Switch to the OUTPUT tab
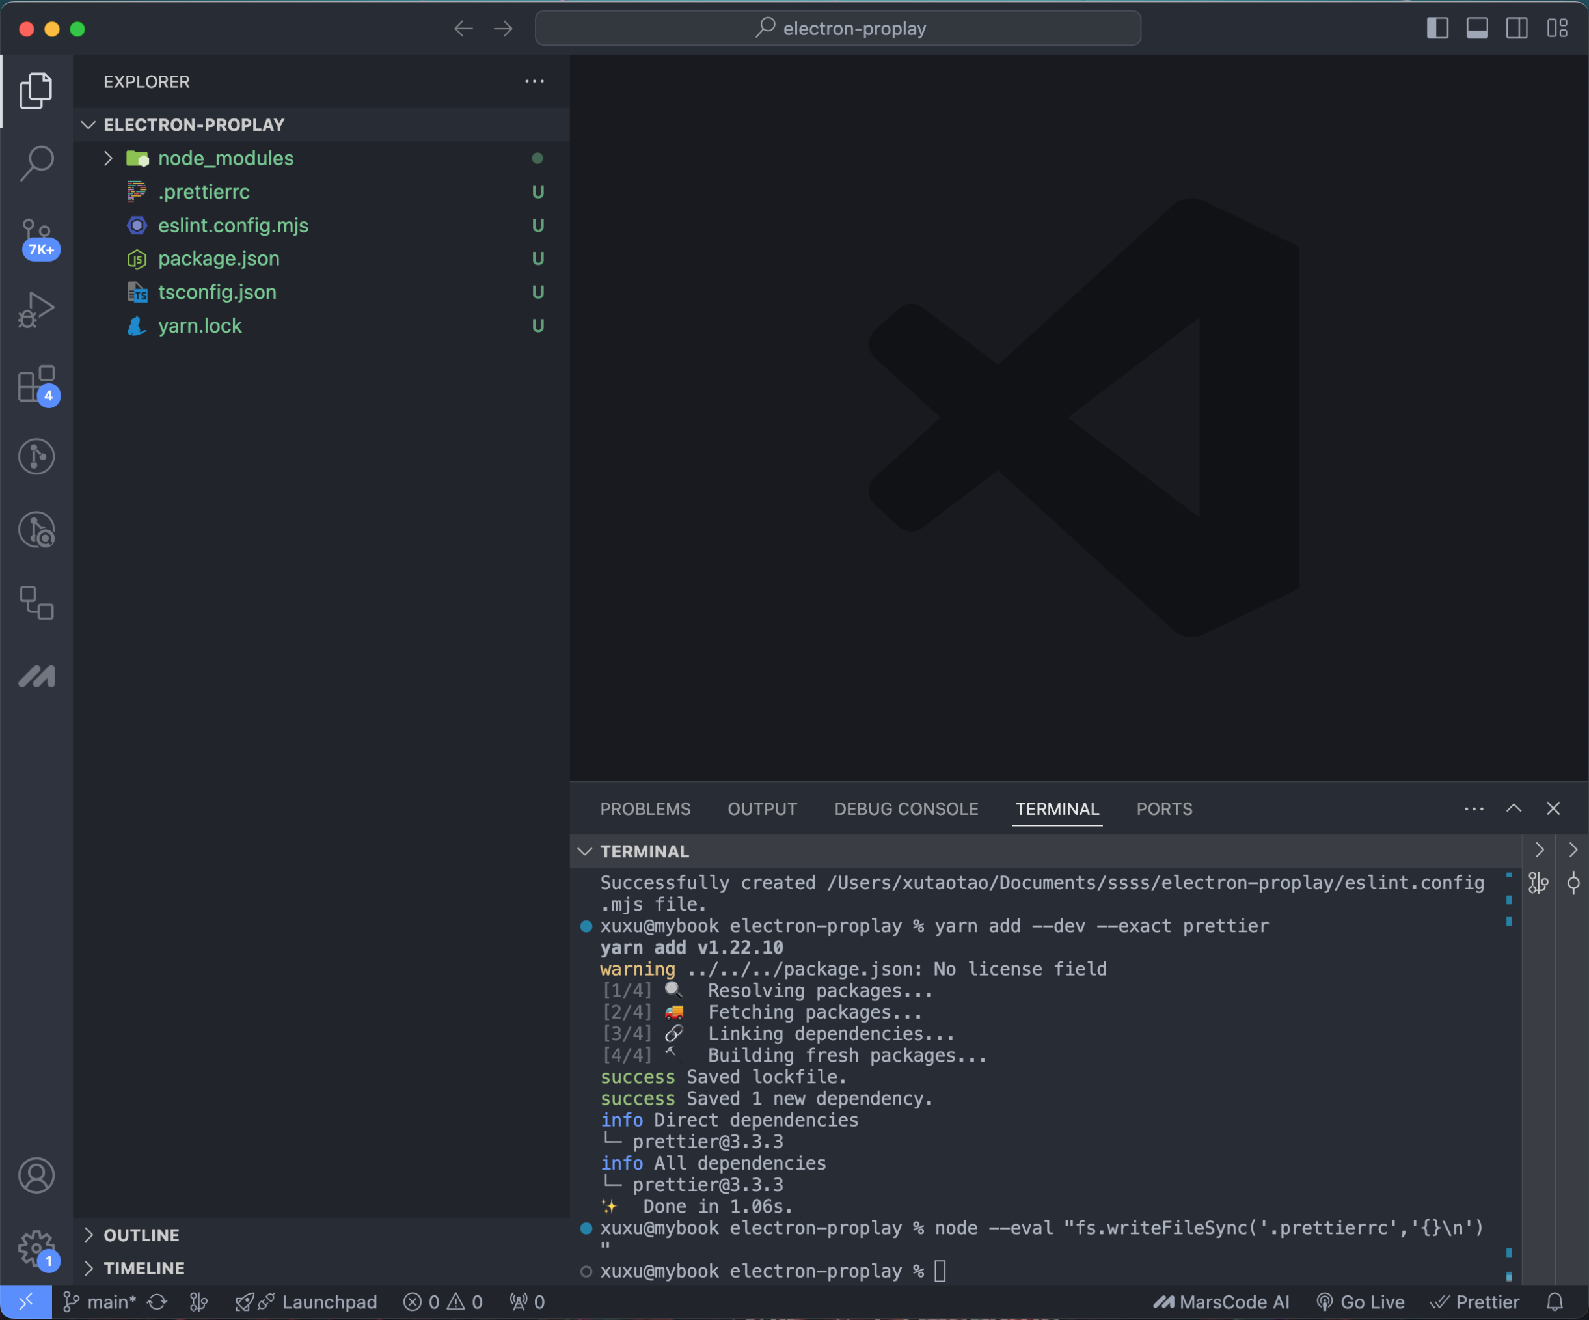The width and height of the screenshot is (1589, 1320). [762, 809]
